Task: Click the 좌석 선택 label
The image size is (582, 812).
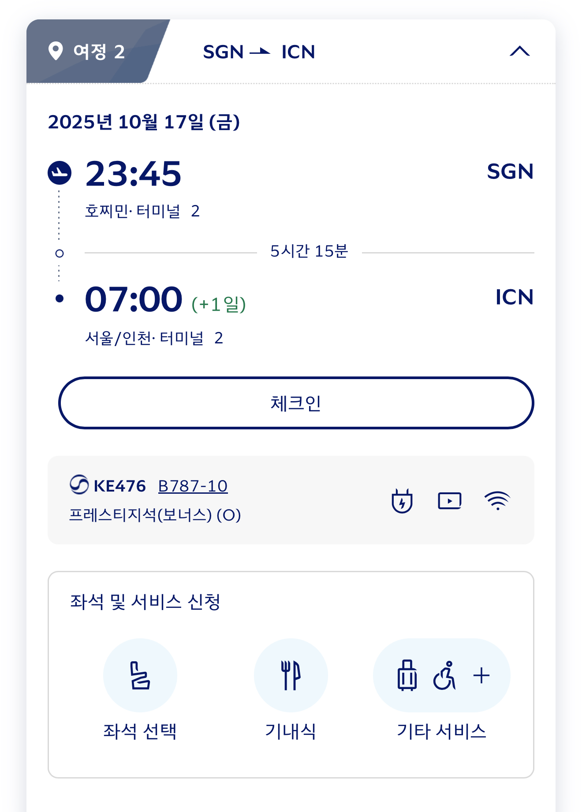Action: [x=140, y=731]
